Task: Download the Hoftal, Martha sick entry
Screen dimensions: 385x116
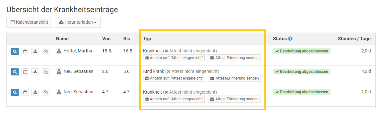Action: click(x=35, y=51)
